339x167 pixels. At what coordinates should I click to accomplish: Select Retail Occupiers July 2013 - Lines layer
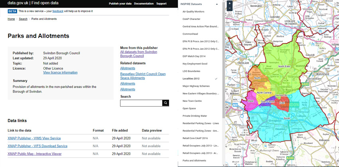pos(201,146)
